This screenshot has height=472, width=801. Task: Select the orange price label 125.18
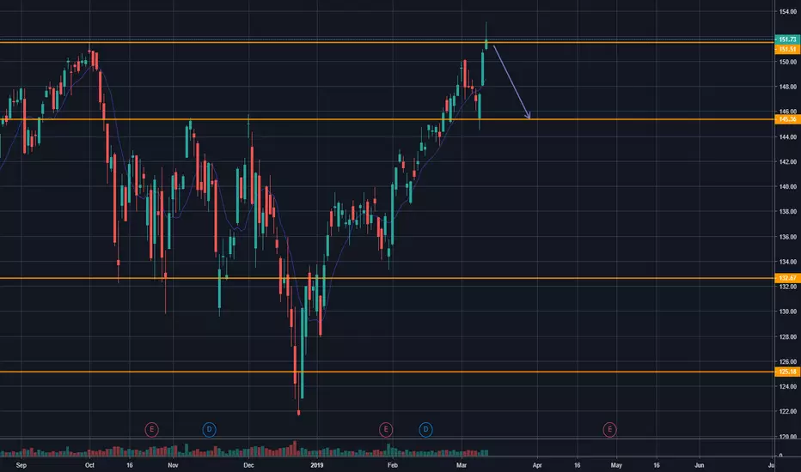tap(787, 372)
